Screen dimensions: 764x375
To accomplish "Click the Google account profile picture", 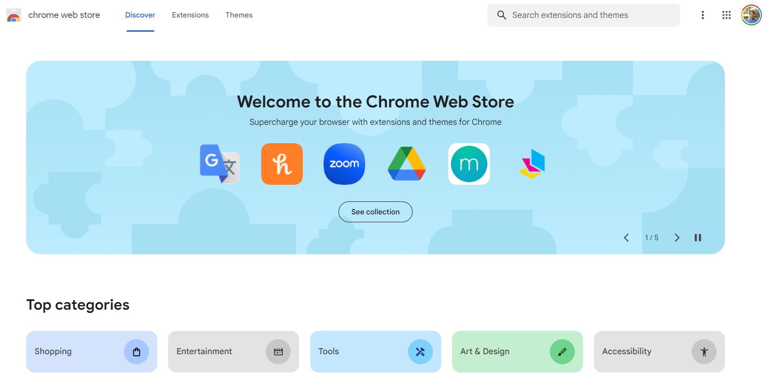I will (x=752, y=15).
